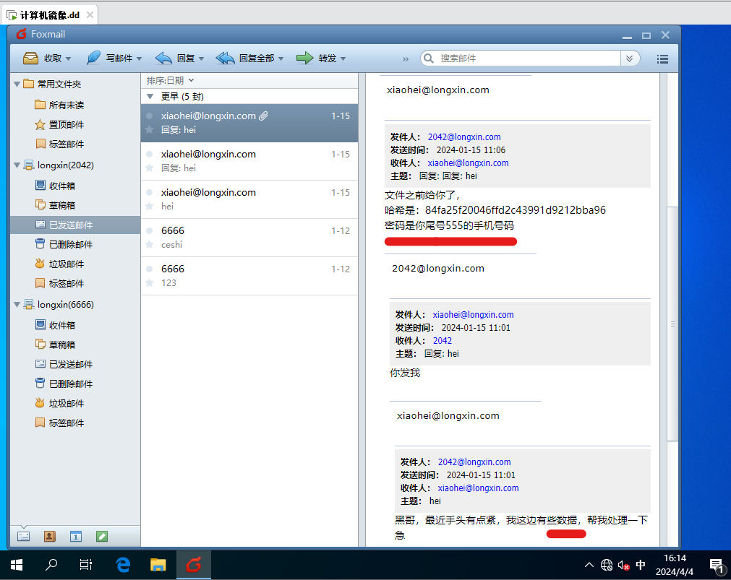Open 6666 email with subject ceshi

pyautogui.click(x=249, y=238)
